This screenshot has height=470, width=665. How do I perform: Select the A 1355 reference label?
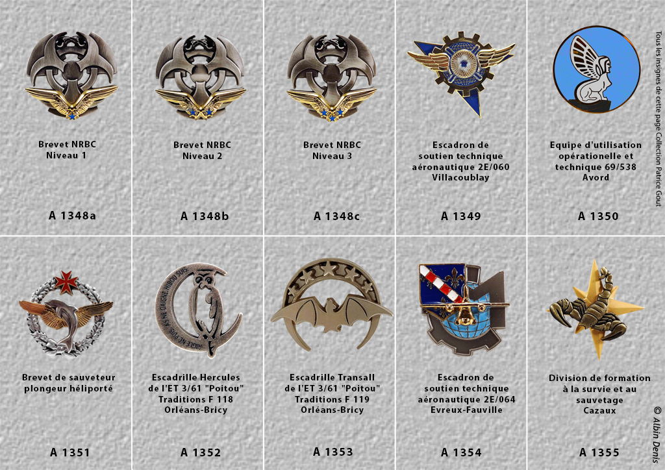[x=599, y=452]
